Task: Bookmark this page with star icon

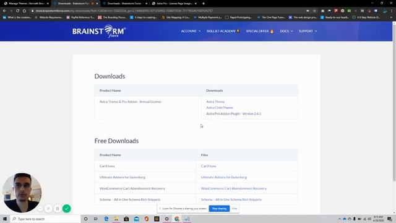Action: tap(314, 11)
